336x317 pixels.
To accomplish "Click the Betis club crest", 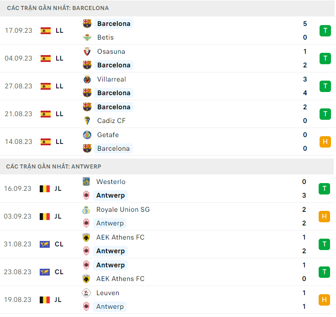I will (x=87, y=37).
